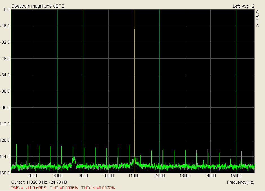Image resolution: width=265 pixels, height=191 pixels.
Task: Click the 9000 frequency axis label
Action: point(83,176)
